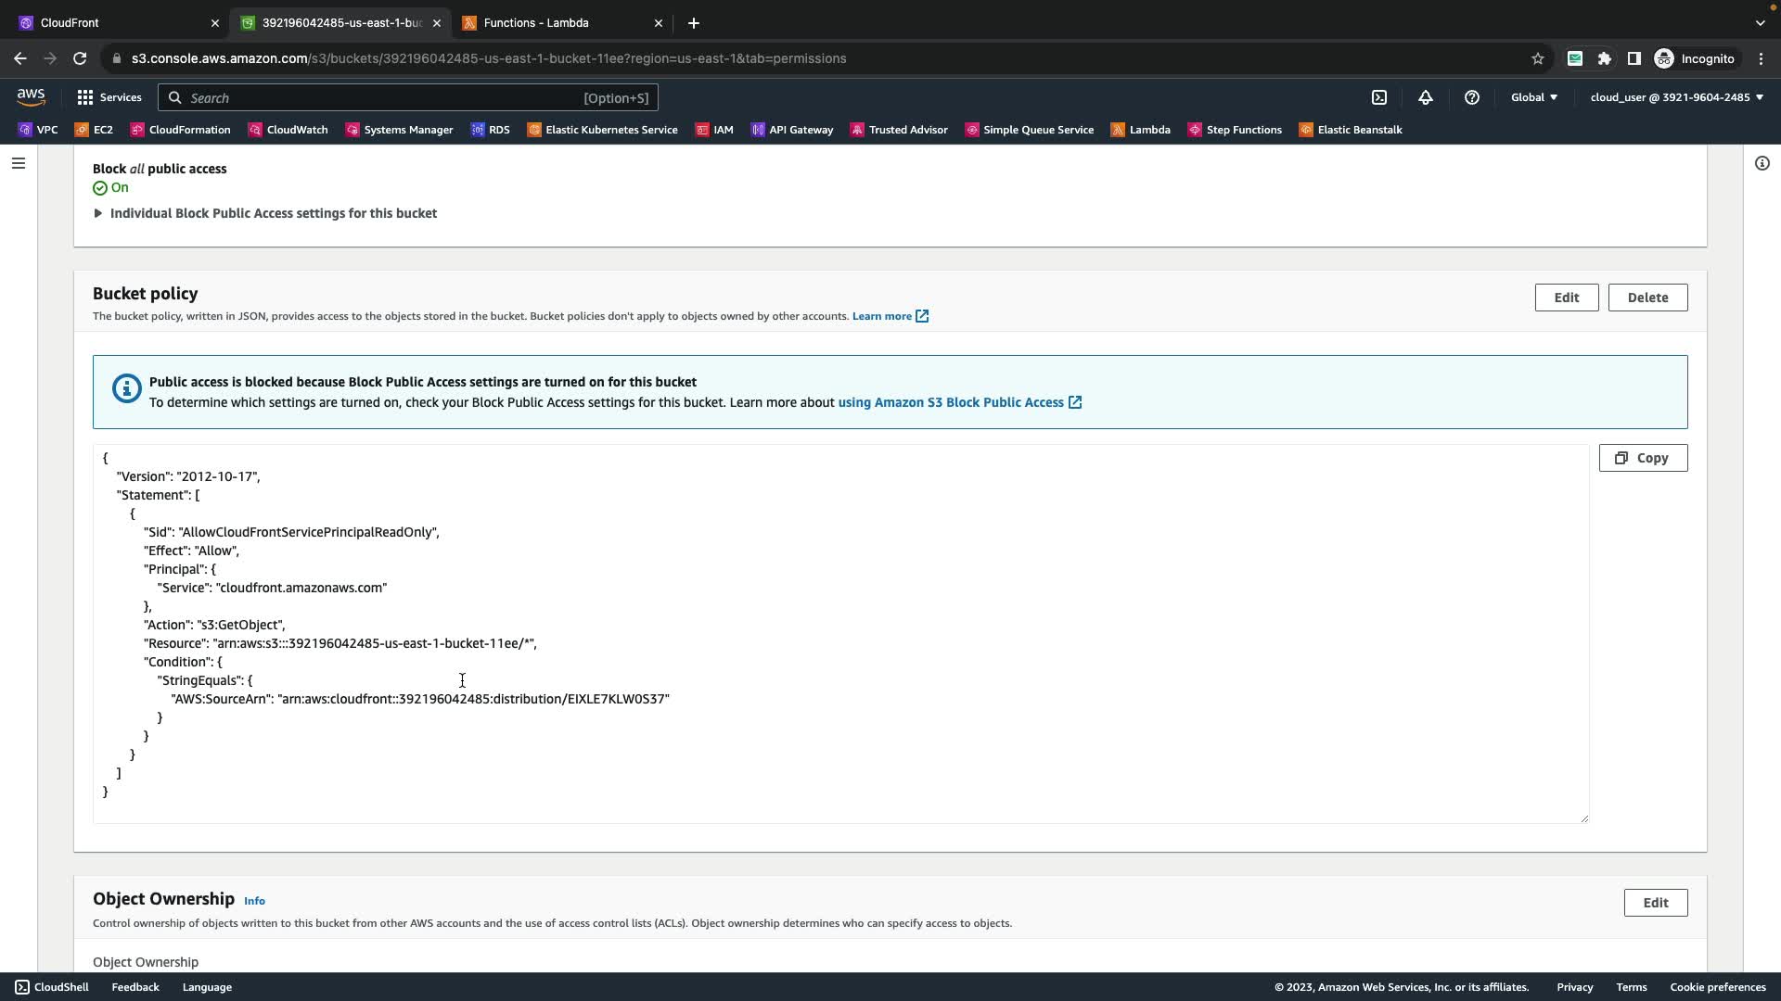Open the Global region dropdown
Image resolution: width=1781 pixels, height=1001 pixels.
[x=1533, y=97]
